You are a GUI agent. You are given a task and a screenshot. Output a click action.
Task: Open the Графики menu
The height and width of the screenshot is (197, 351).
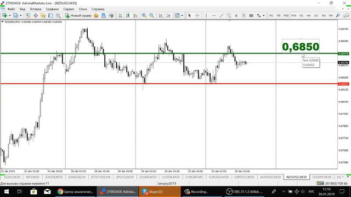tap(52, 9)
